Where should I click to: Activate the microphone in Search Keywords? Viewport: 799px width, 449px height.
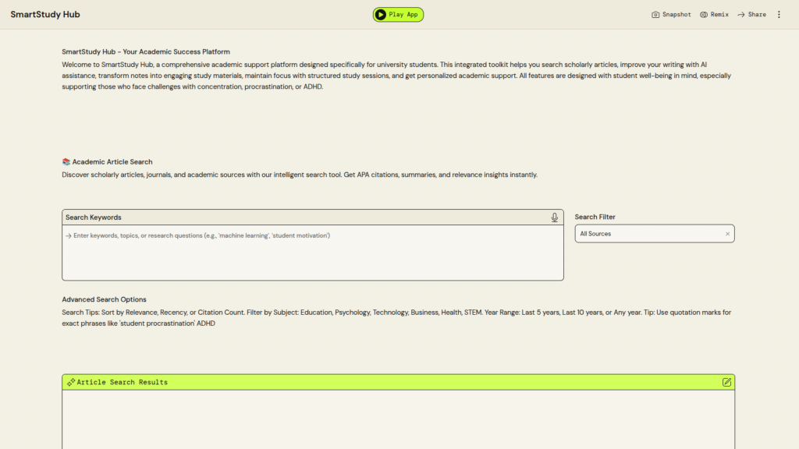[555, 217]
